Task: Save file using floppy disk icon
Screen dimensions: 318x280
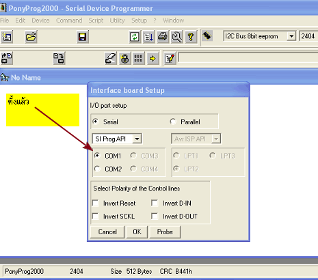Action: coord(82,37)
